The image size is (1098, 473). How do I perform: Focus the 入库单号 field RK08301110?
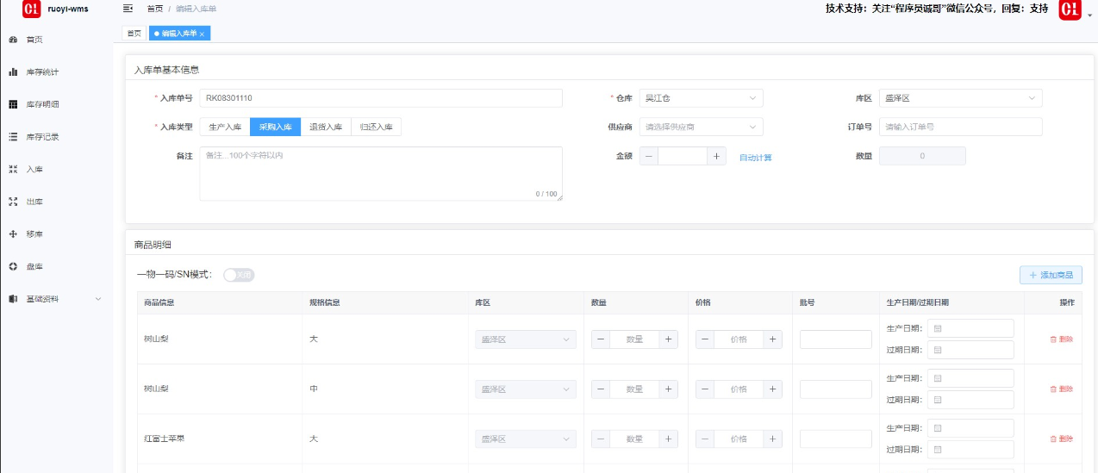[381, 98]
